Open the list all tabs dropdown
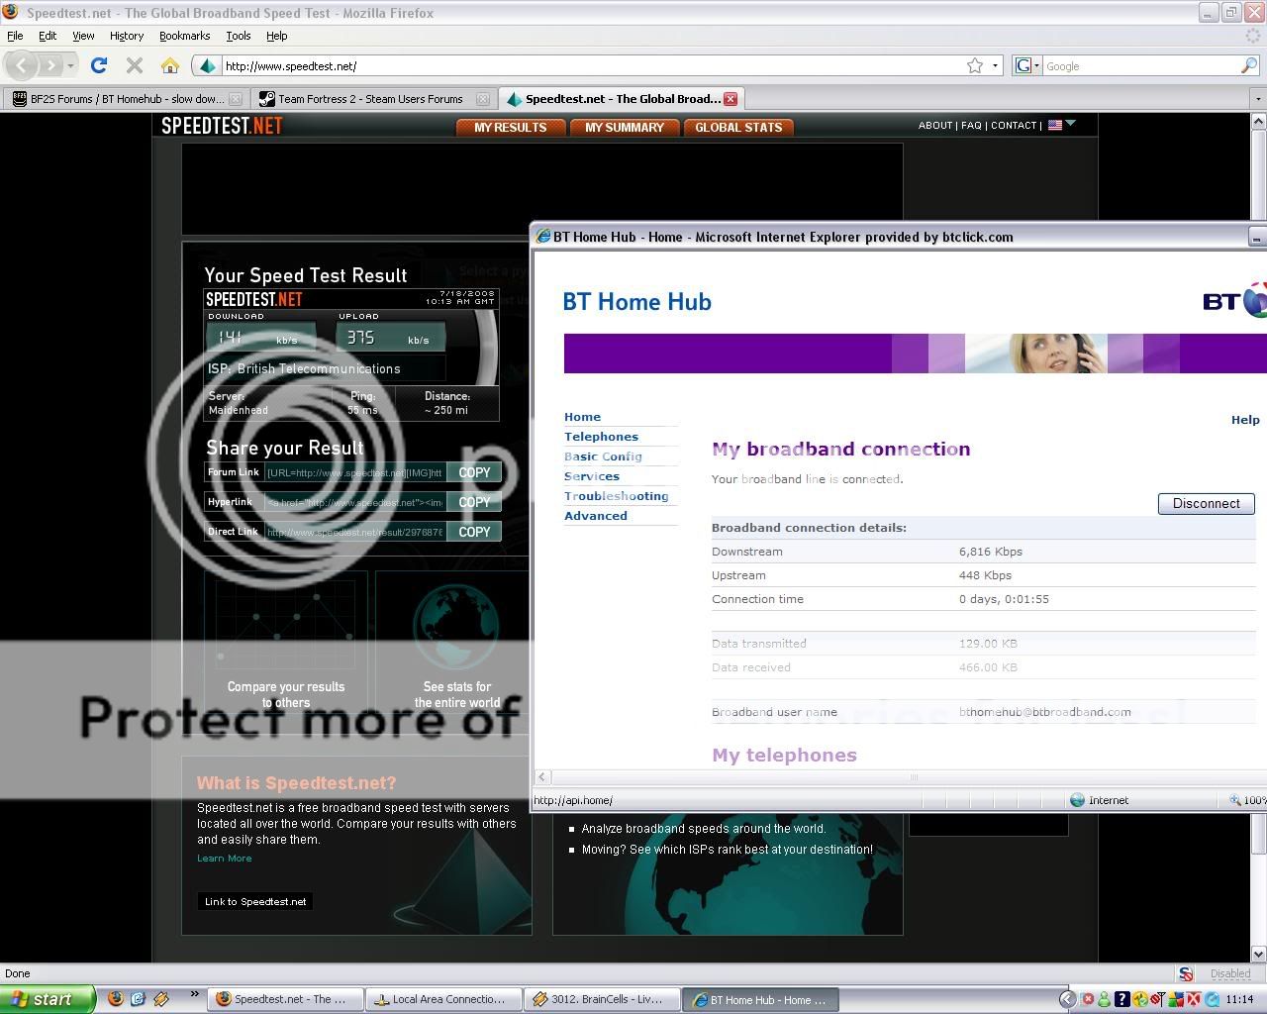This screenshot has height=1014, width=1267. (1257, 99)
